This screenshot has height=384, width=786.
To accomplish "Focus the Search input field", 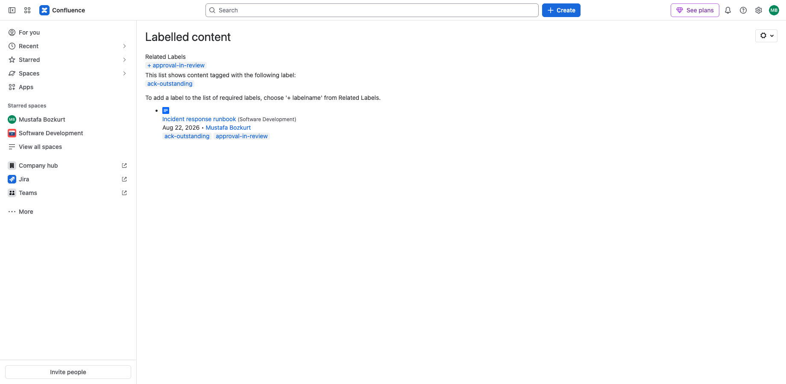I will [372, 10].
